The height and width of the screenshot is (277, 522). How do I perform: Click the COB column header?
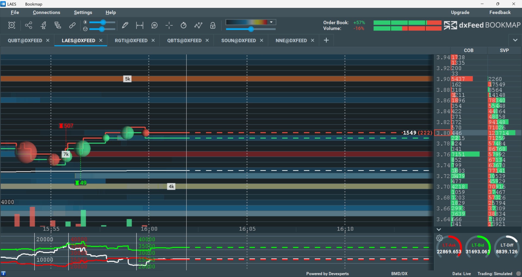click(469, 51)
